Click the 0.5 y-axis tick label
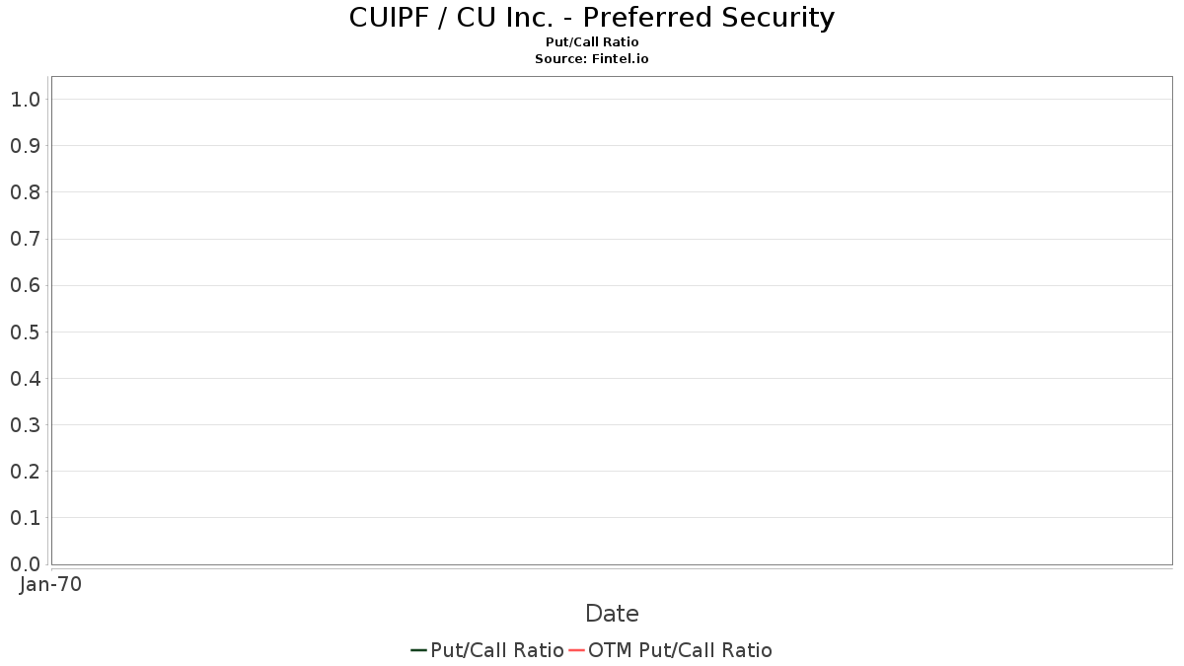 tap(25, 333)
